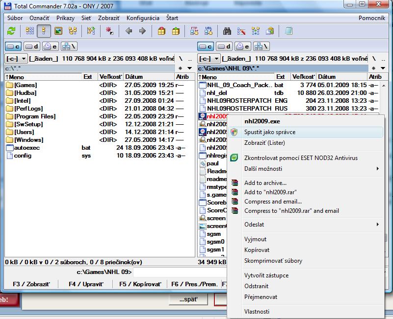Click the synchronize directories toolbar icon
This screenshot has width=393, height=319.
click(256, 31)
